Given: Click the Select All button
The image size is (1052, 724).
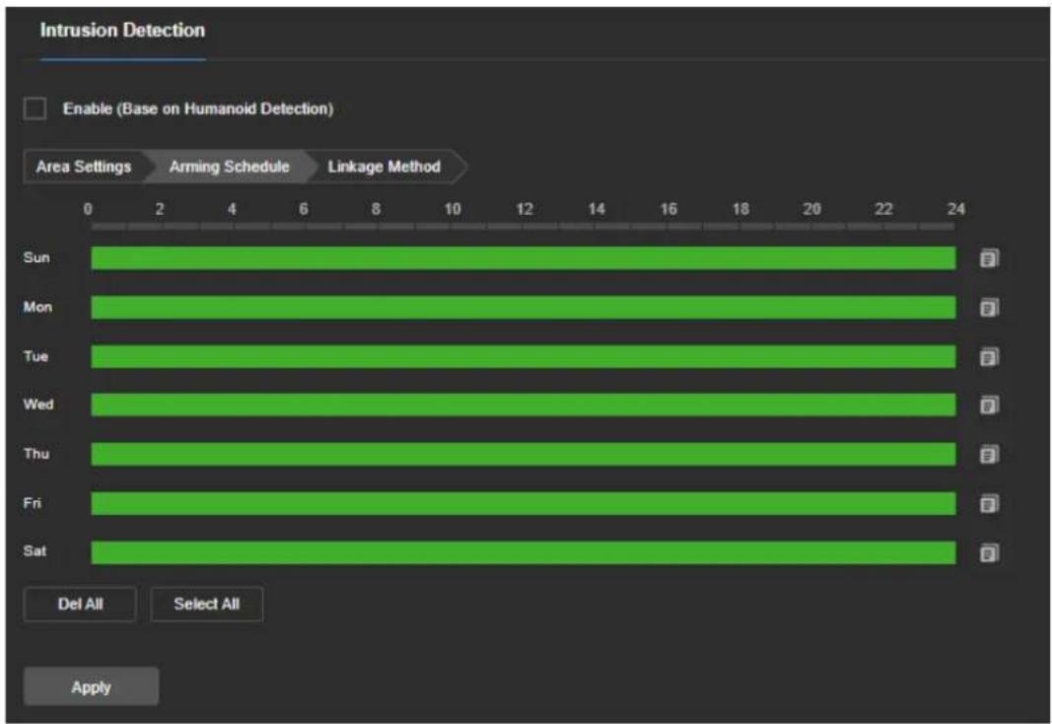Looking at the screenshot, I should 207,604.
